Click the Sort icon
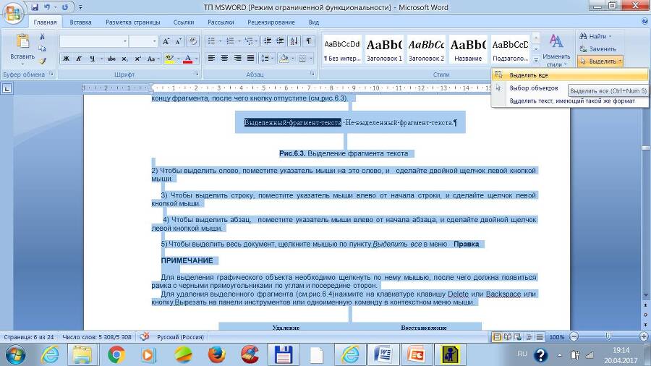 pos(294,41)
